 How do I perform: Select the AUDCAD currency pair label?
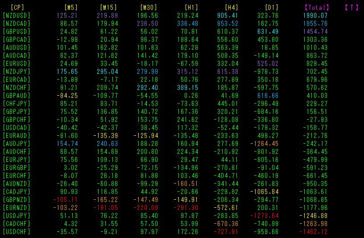pos(17,56)
